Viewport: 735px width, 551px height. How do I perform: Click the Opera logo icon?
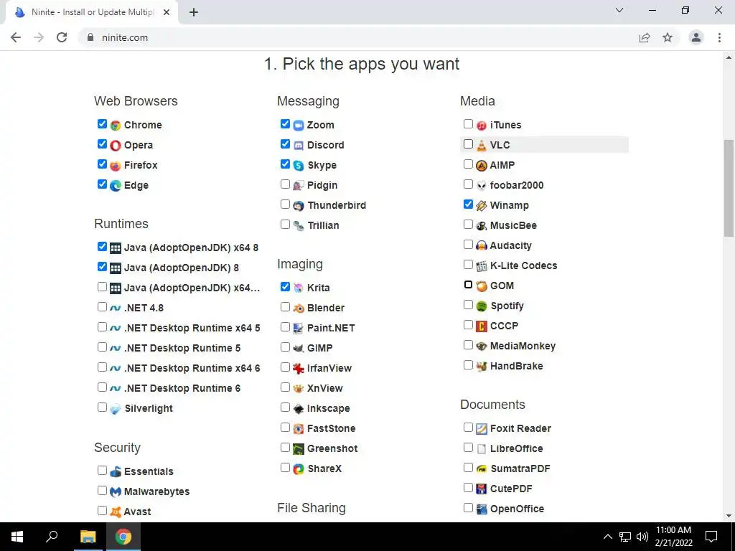(x=116, y=145)
